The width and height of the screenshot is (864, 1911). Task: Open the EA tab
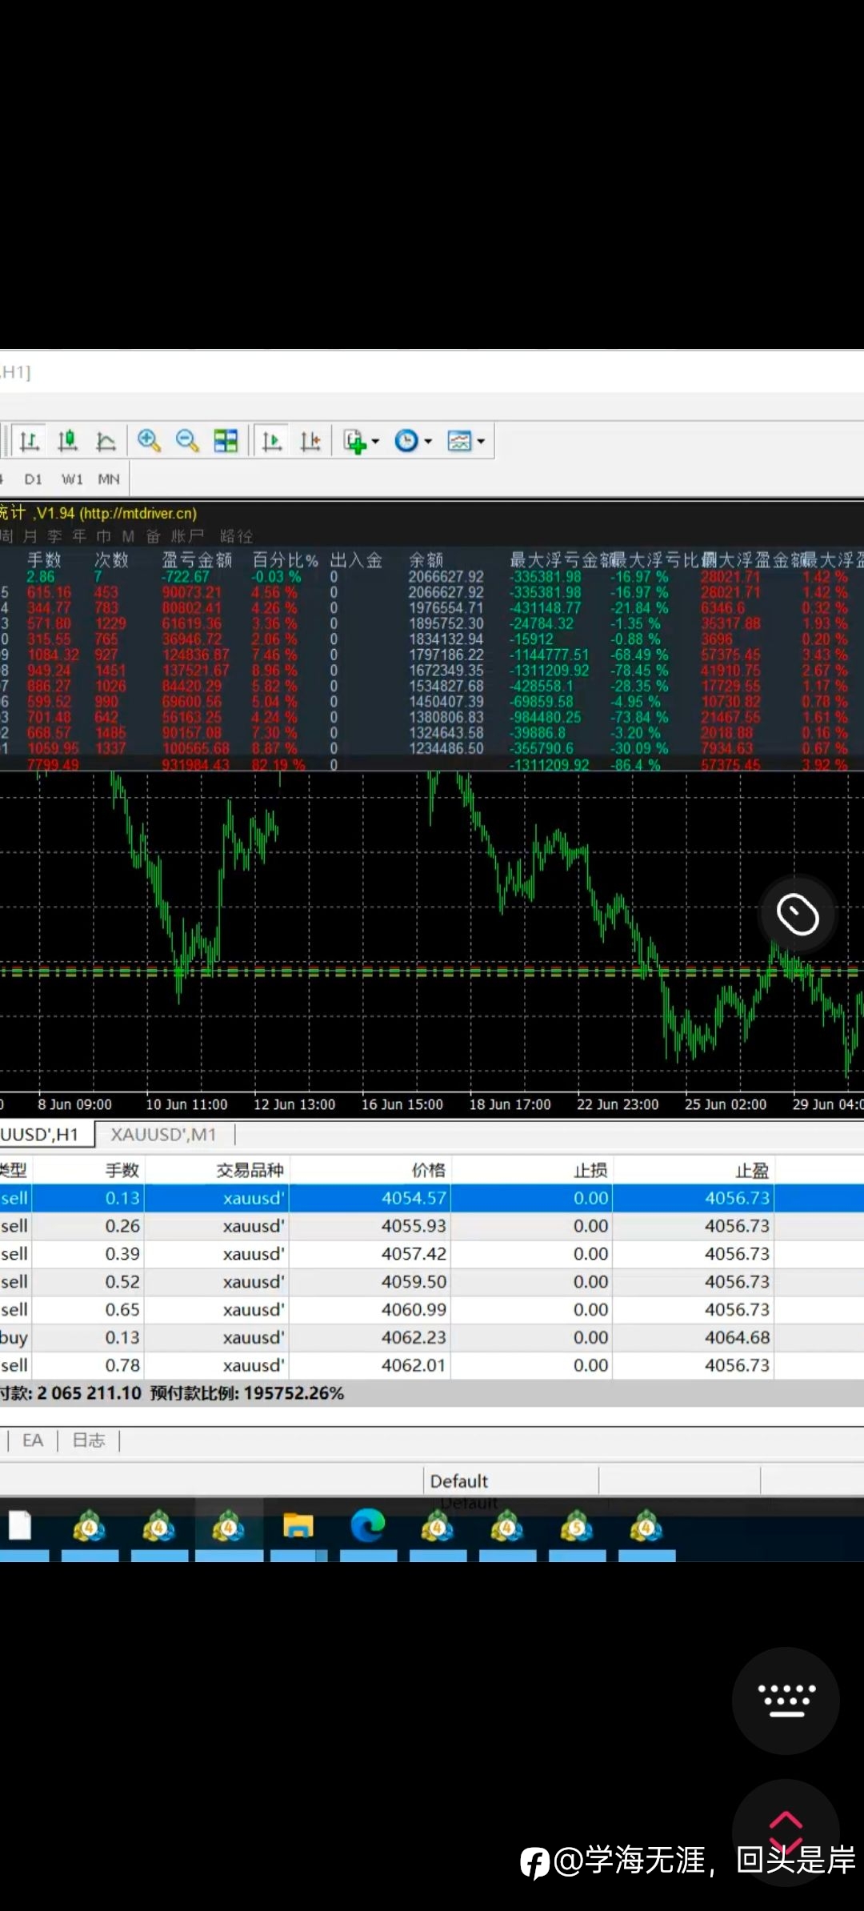[33, 1440]
